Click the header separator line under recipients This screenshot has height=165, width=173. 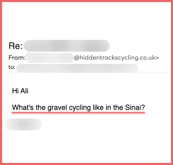(x=89, y=72)
